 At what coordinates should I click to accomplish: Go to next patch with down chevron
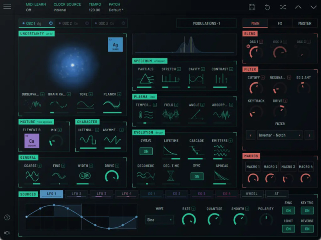point(313,7)
